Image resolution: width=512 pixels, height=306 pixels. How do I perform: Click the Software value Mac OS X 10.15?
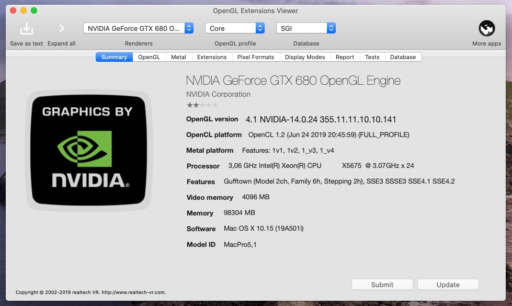264,228
